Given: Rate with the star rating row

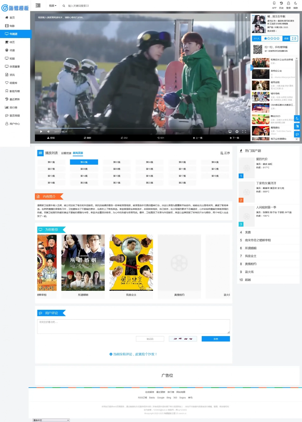Looking at the screenshot, I should pyautogui.click(x=271, y=38).
